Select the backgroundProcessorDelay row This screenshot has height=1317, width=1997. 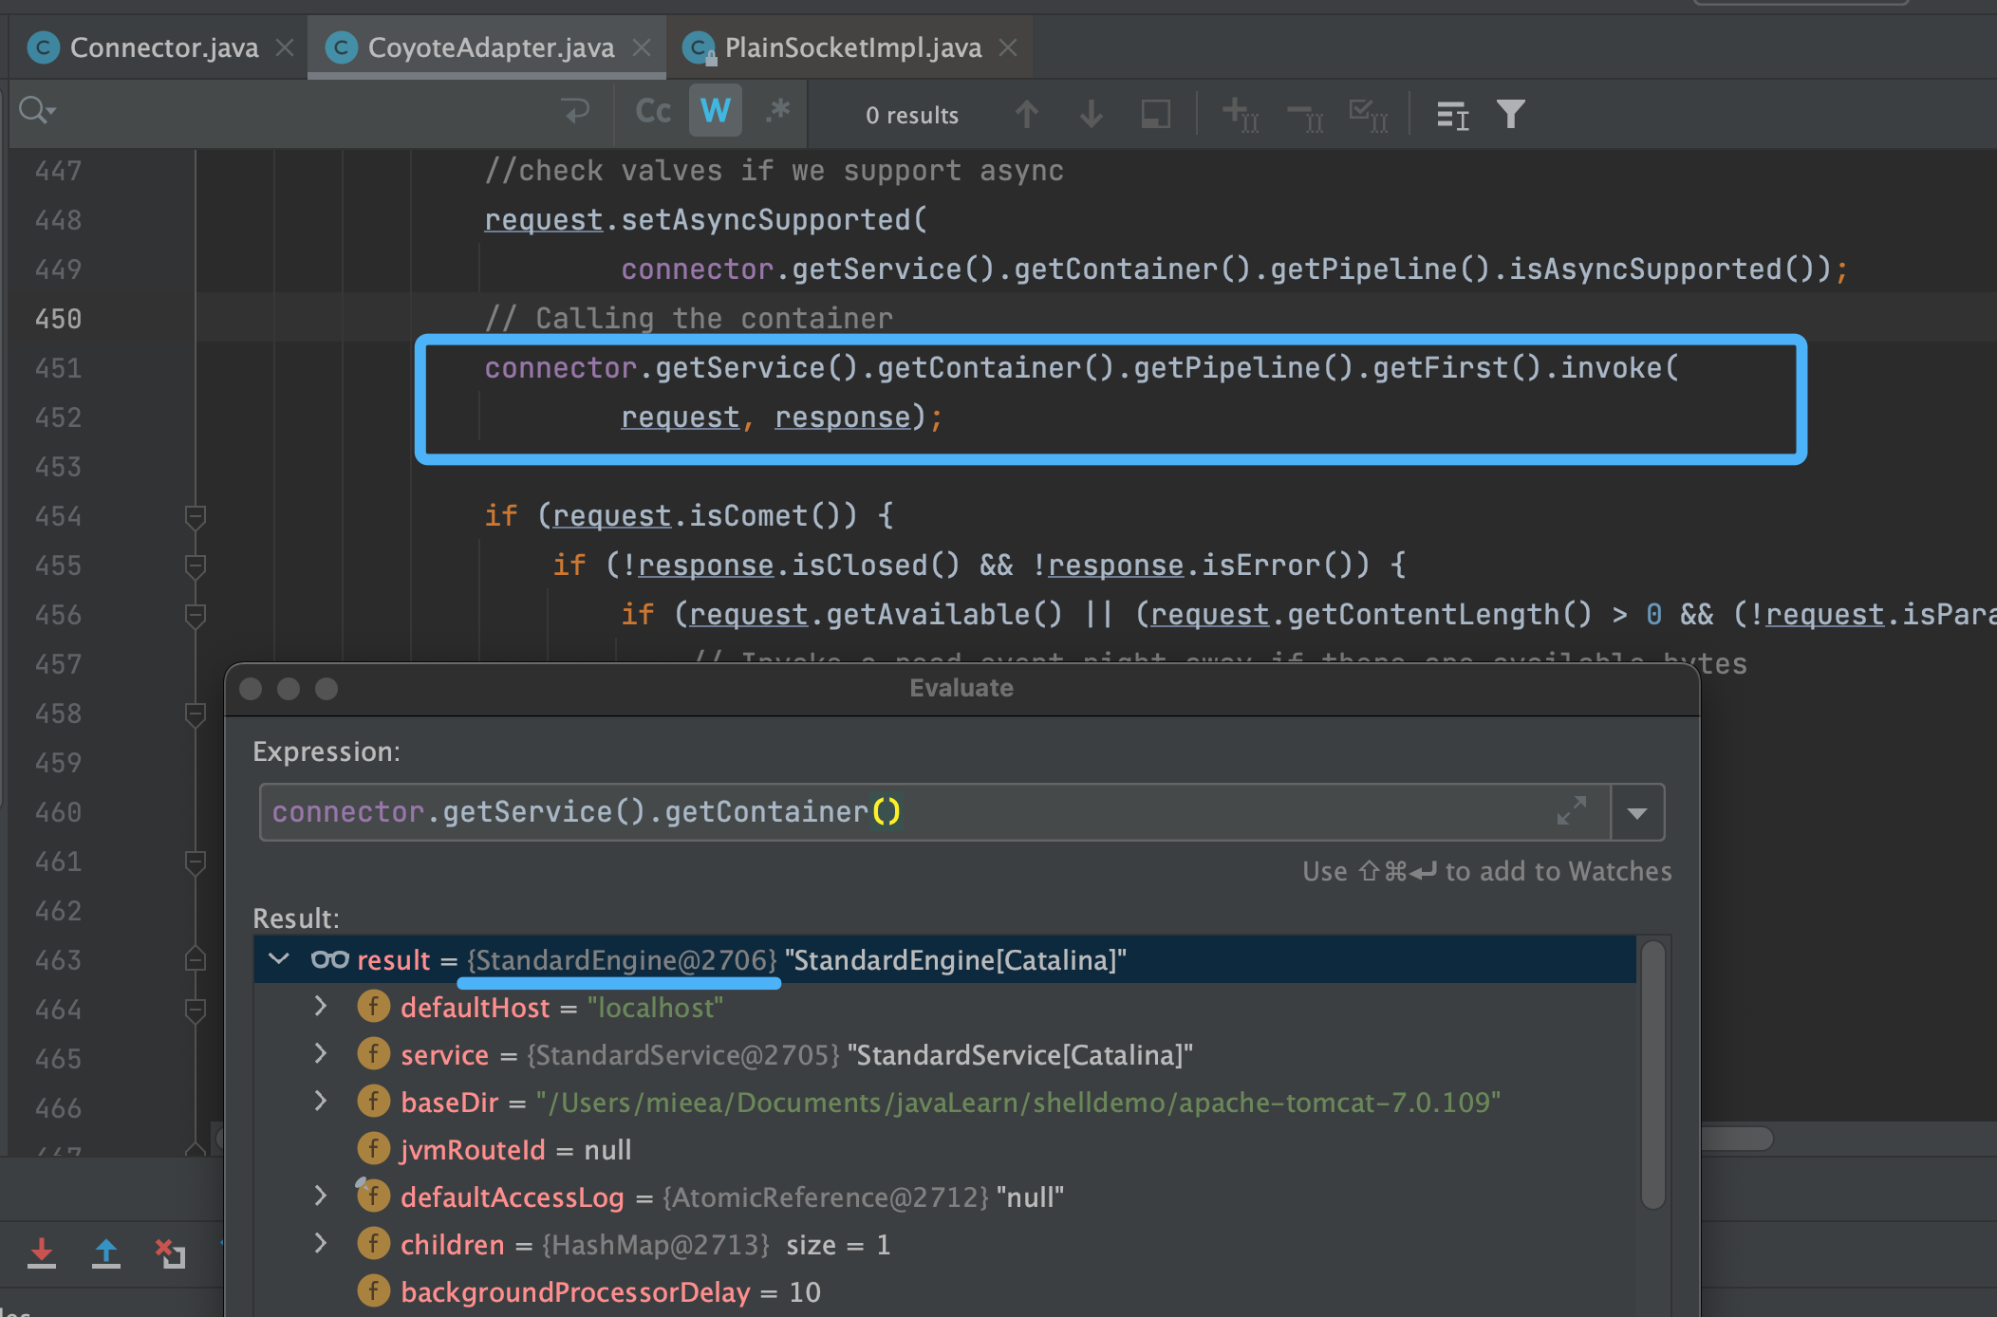click(x=945, y=1291)
